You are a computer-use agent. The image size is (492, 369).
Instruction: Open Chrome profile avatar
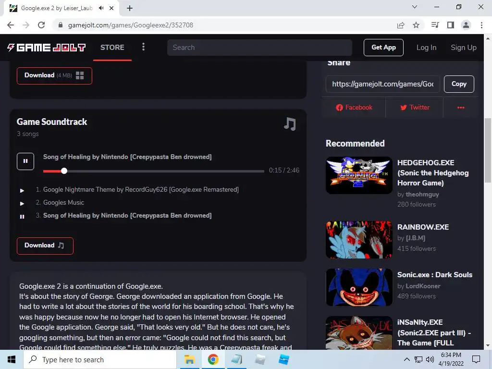pyautogui.click(x=466, y=25)
